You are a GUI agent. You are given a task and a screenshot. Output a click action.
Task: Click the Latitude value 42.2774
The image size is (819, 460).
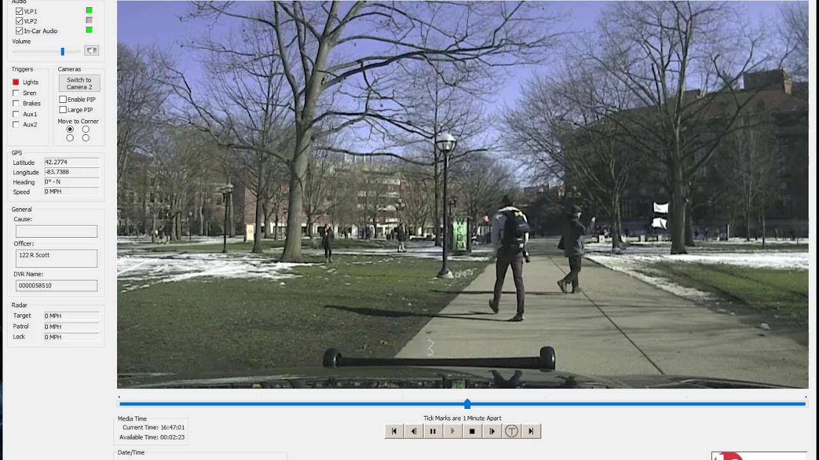pyautogui.click(x=71, y=162)
